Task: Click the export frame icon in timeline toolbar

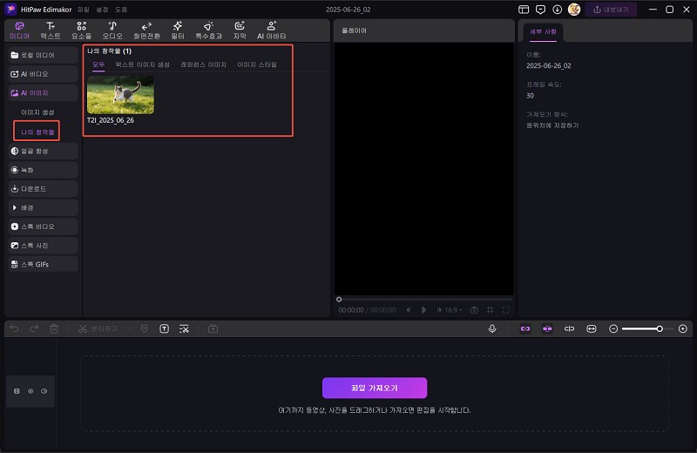Action: pos(213,328)
